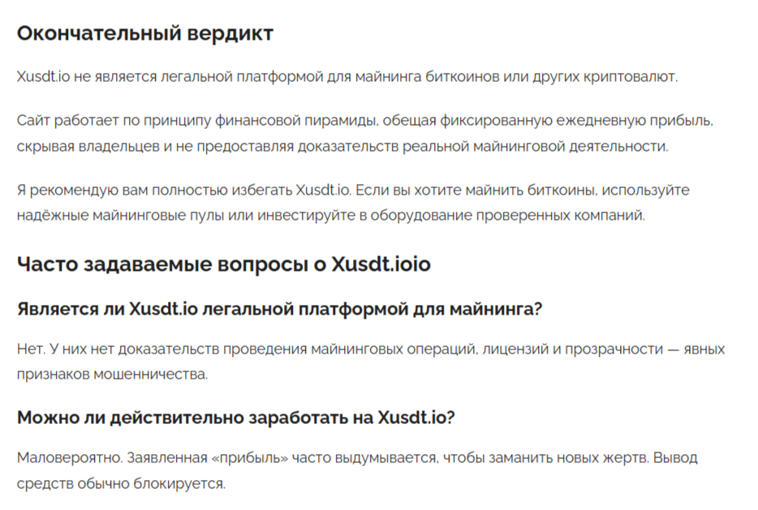This screenshot has height=510, width=758.
Task: Click the "Окончательный вердикт" heading
Action: click(145, 33)
